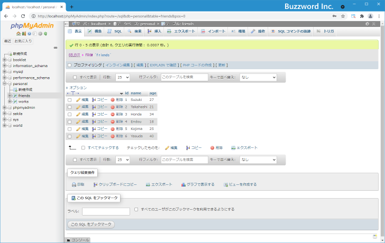Click display as chart (グラフで表示する) icon

click(183, 185)
